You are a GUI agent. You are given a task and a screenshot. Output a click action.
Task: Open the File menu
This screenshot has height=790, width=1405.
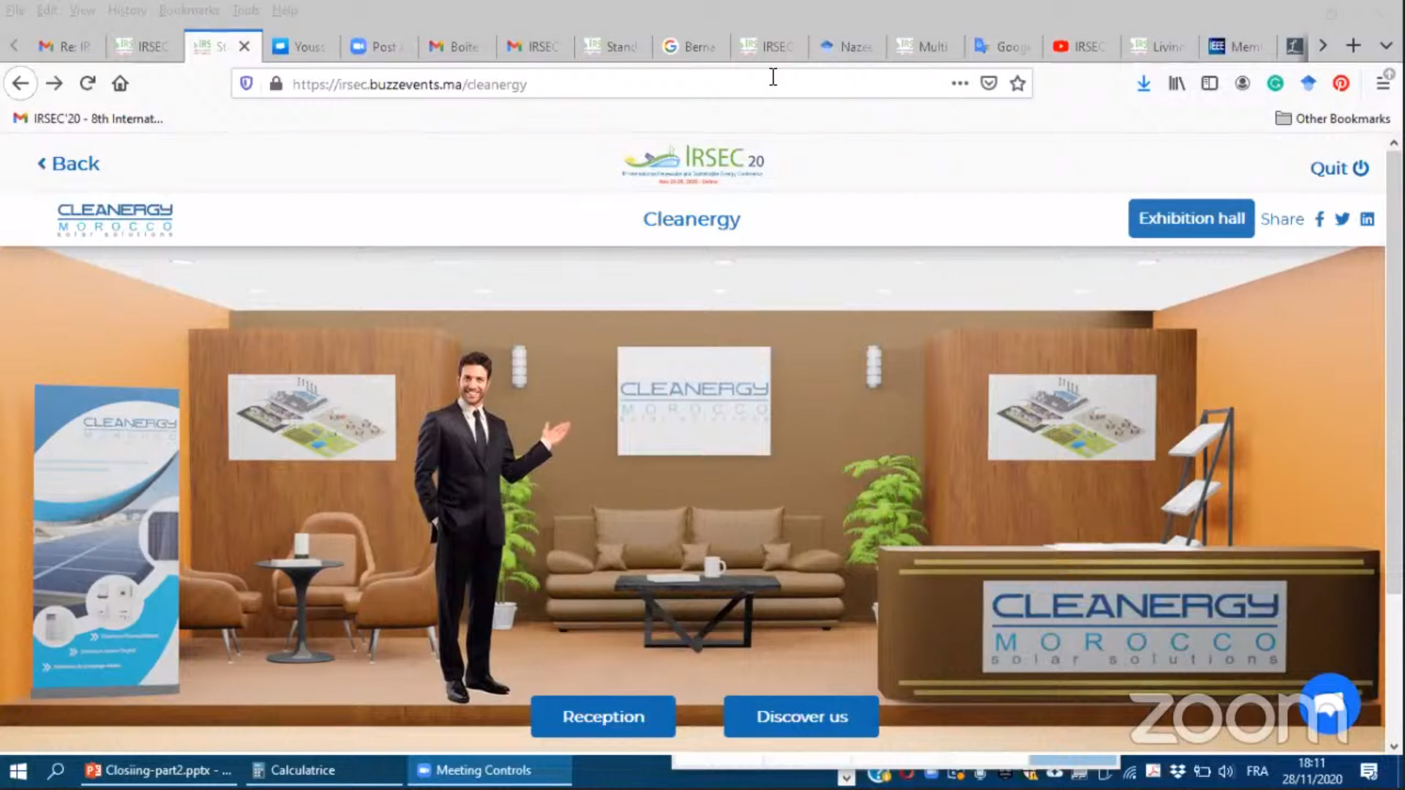click(x=15, y=10)
